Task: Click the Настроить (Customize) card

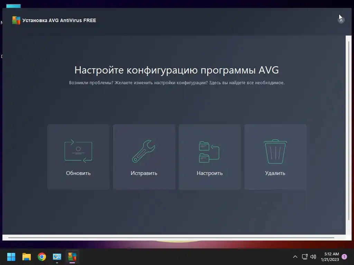Action: [x=210, y=157]
